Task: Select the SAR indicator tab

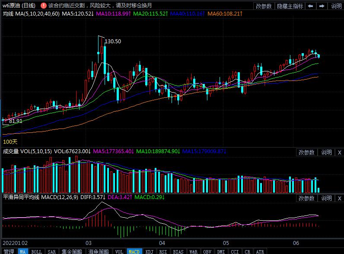Action: coord(51,251)
